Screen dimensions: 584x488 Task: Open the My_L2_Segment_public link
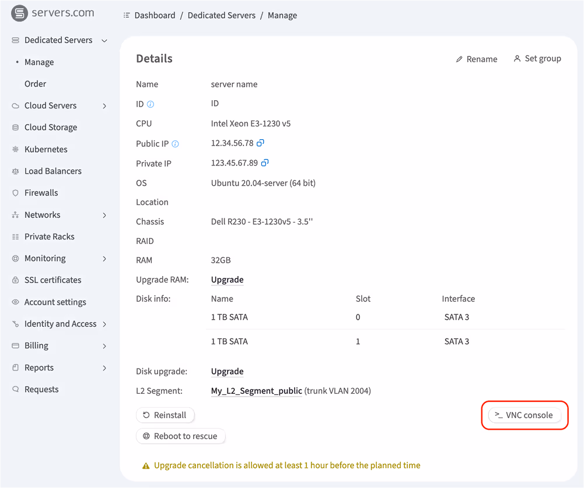pyautogui.click(x=257, y=391)
